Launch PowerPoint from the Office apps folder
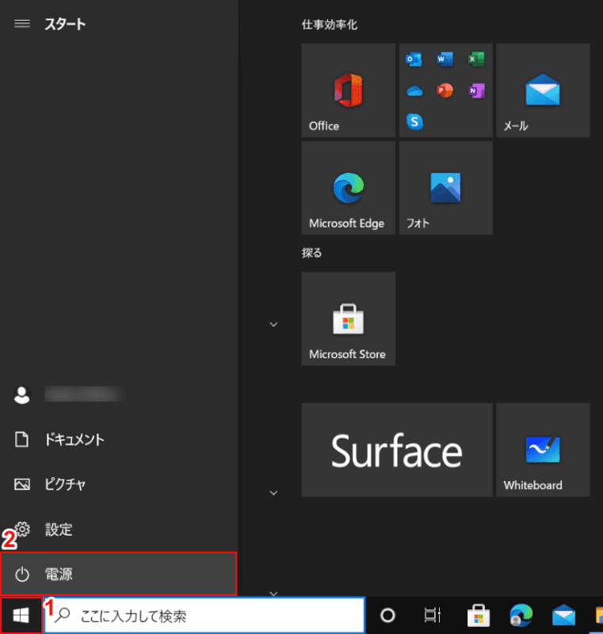This screenshot has height=634, width=603. (445, 90)
